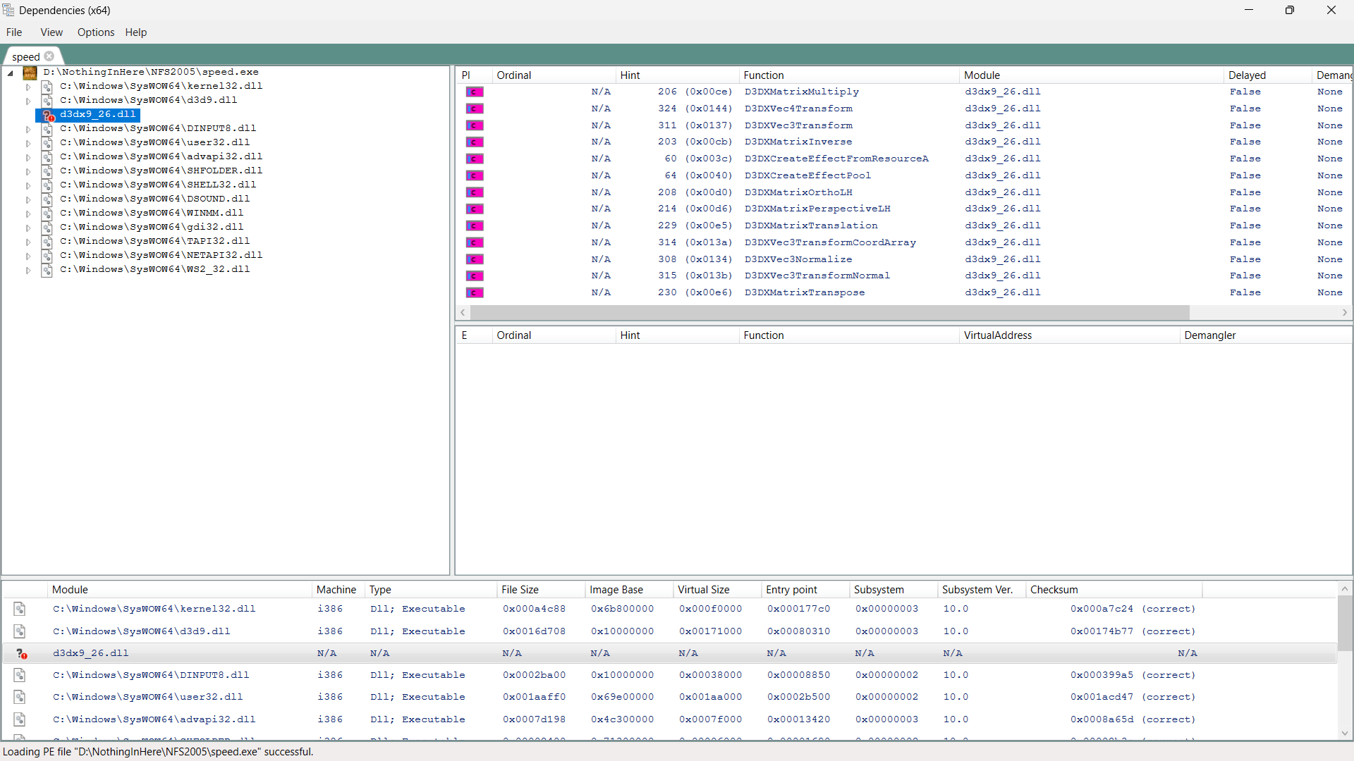Click the WS2_32.dll file icon in tree
Screen dimensions: 1354x761
coord(47,270)
